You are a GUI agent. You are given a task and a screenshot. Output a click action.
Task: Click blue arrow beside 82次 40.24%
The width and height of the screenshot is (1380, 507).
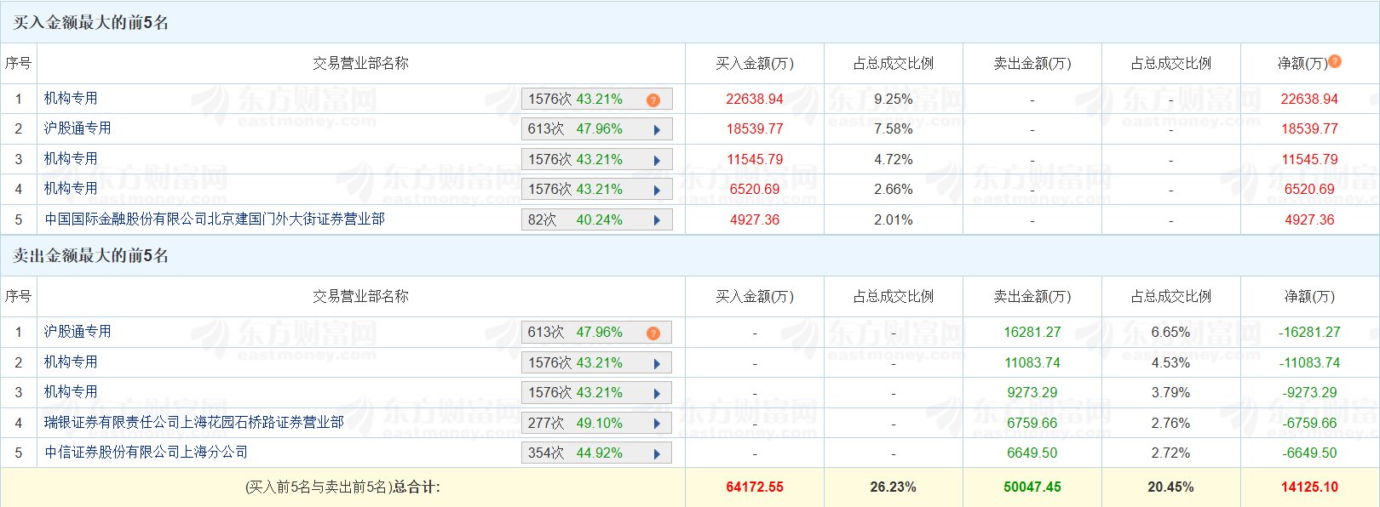point(657,220)
